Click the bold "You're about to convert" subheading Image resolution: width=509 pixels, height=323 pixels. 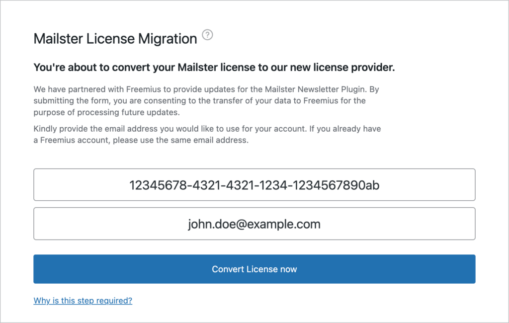tap(214, 68)
